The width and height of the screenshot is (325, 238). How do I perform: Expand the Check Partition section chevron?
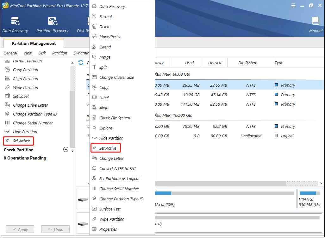(x=66, y=149)
